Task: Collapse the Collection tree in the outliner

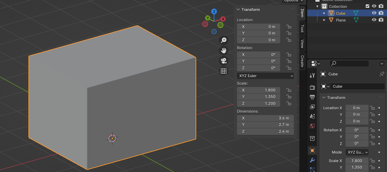Action: (x=317, y=6)
